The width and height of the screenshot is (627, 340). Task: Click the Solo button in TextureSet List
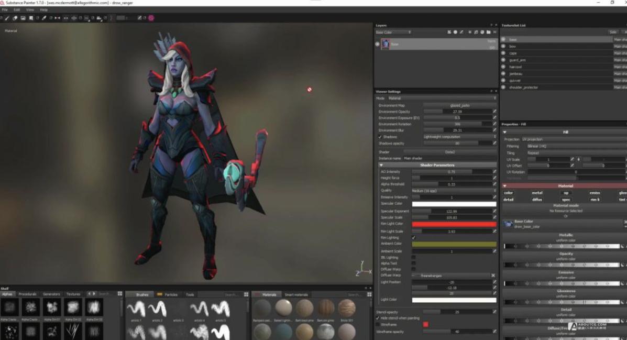click(x=612, y=32)
